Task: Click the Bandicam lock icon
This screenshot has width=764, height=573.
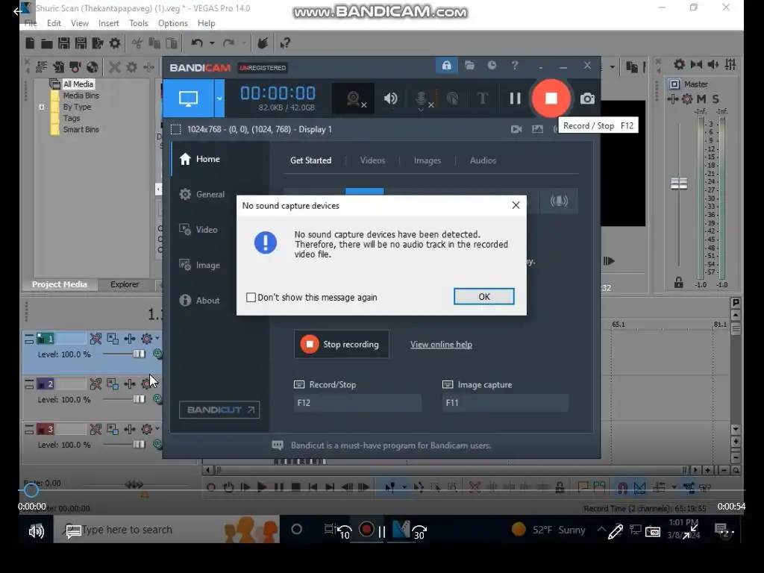Action: click(x=446, y=66)
